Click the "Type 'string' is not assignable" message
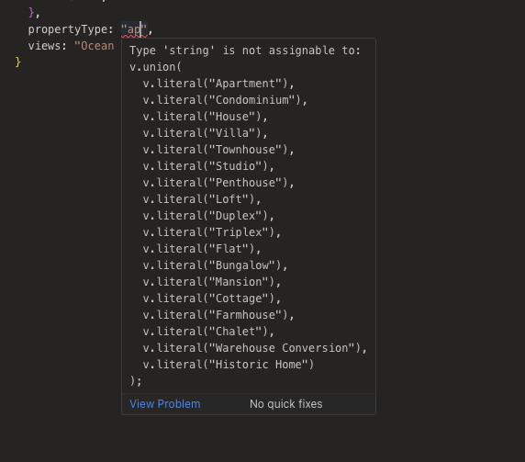525x462 pixels. click(245, 51)
